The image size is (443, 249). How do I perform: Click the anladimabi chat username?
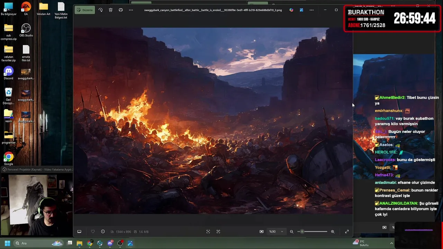coord(386,183)
